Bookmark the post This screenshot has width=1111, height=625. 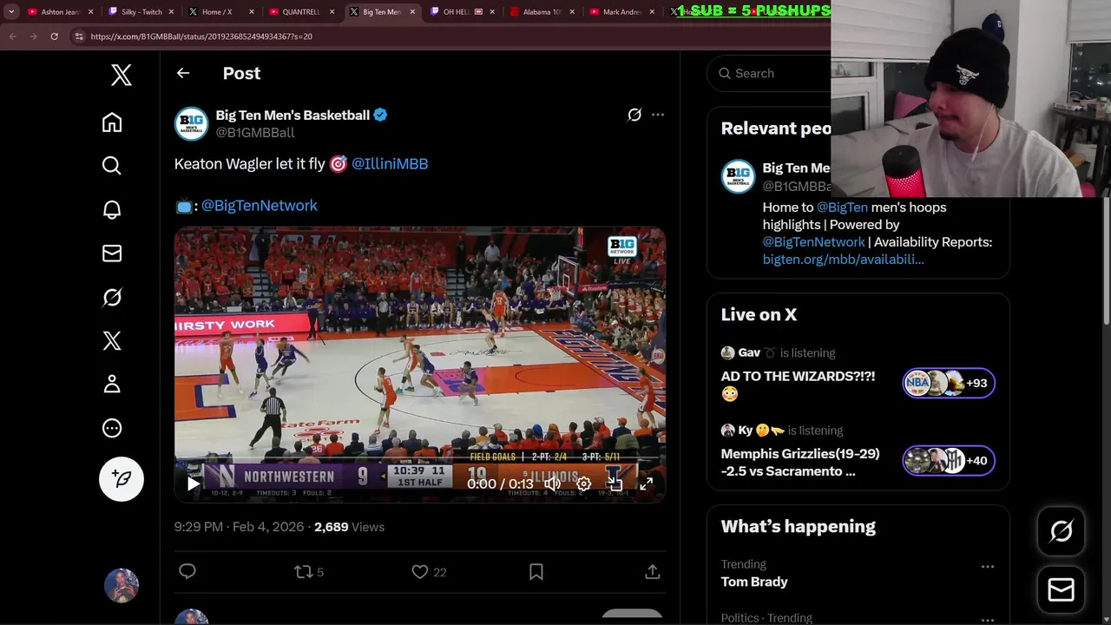(x=536, y=571)
